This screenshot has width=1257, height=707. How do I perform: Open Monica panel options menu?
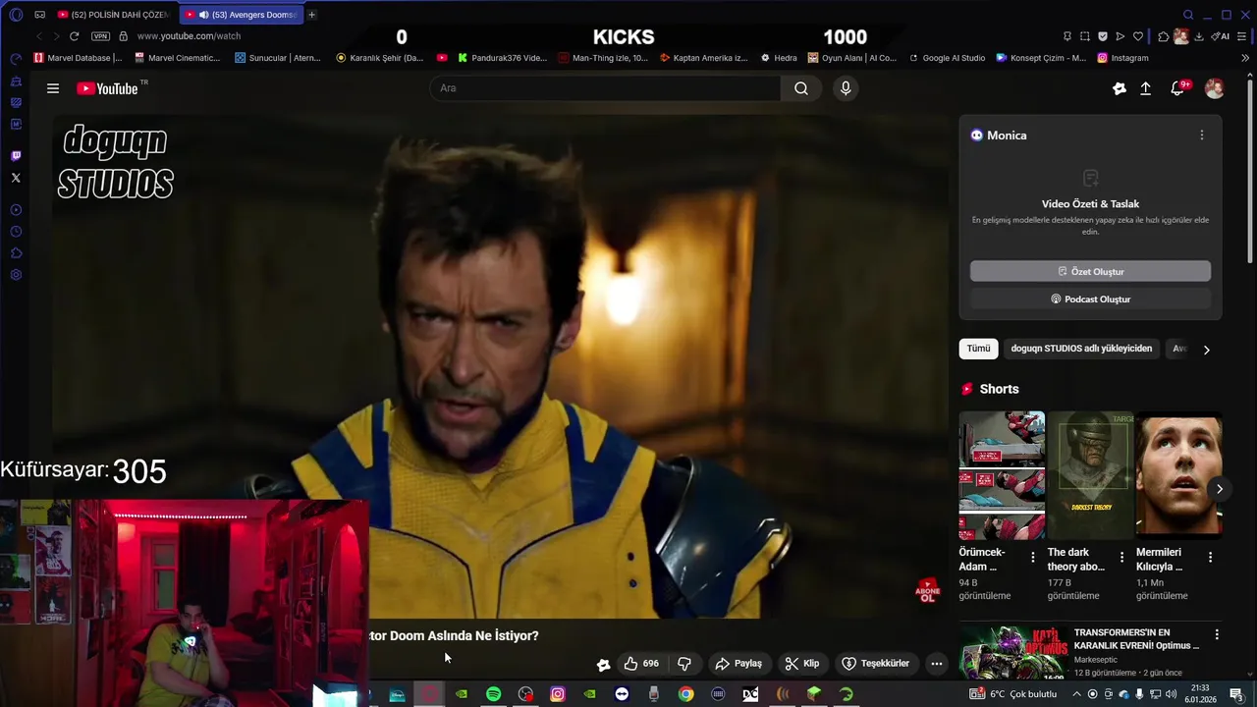[x=1202, y=136]
